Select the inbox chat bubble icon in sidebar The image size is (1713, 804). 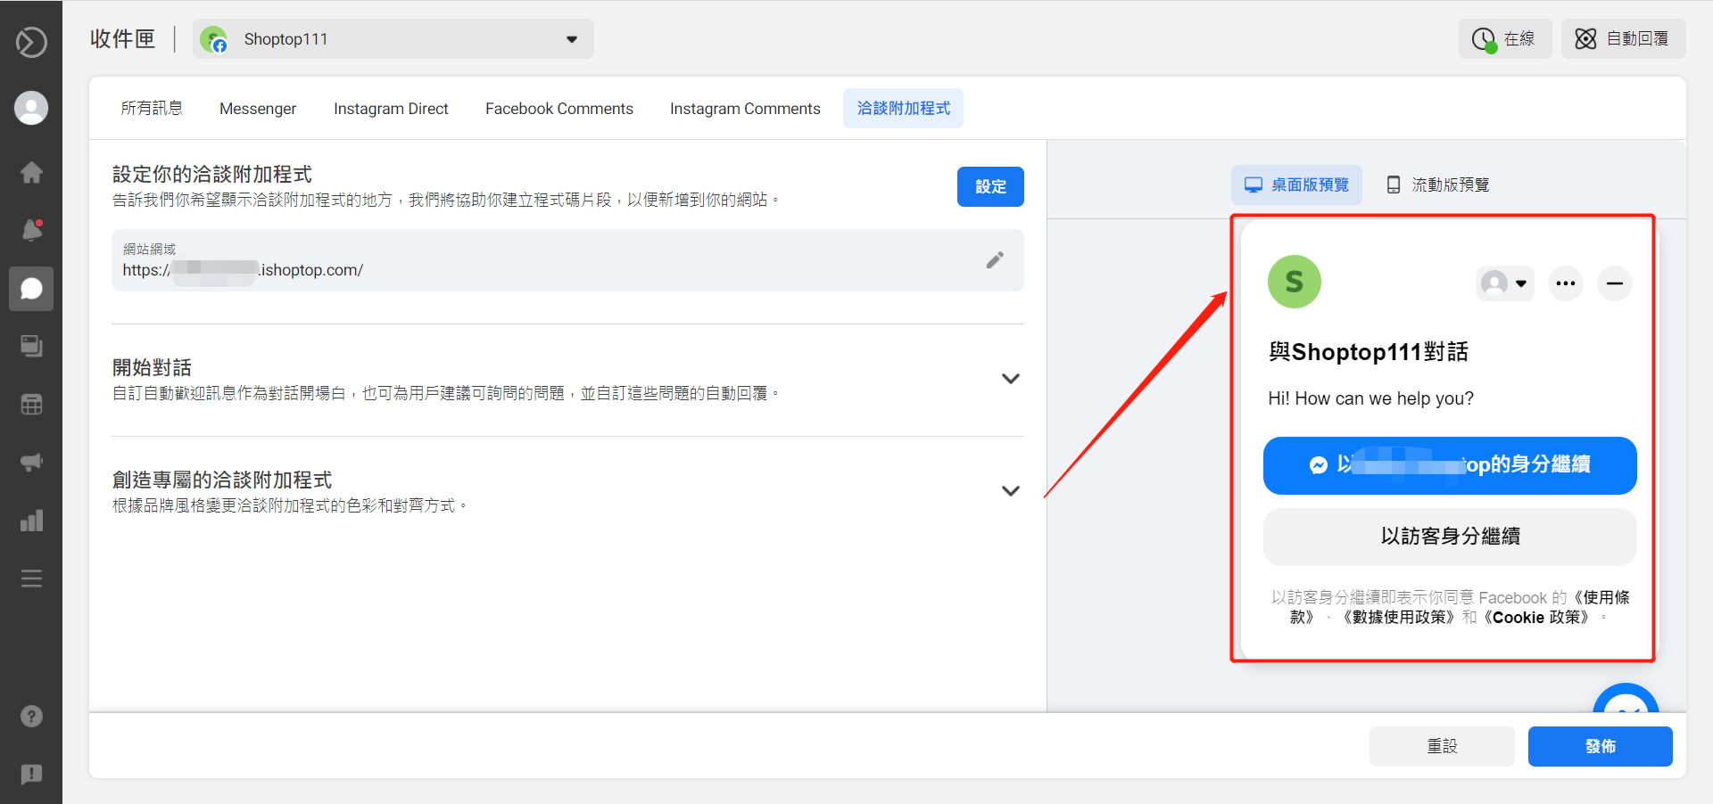point(31,289)
